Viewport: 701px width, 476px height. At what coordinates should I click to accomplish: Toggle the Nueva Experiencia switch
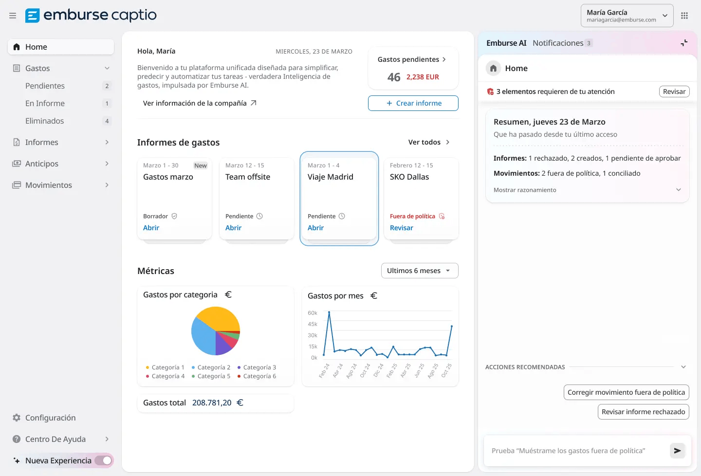tap(103, 460)
